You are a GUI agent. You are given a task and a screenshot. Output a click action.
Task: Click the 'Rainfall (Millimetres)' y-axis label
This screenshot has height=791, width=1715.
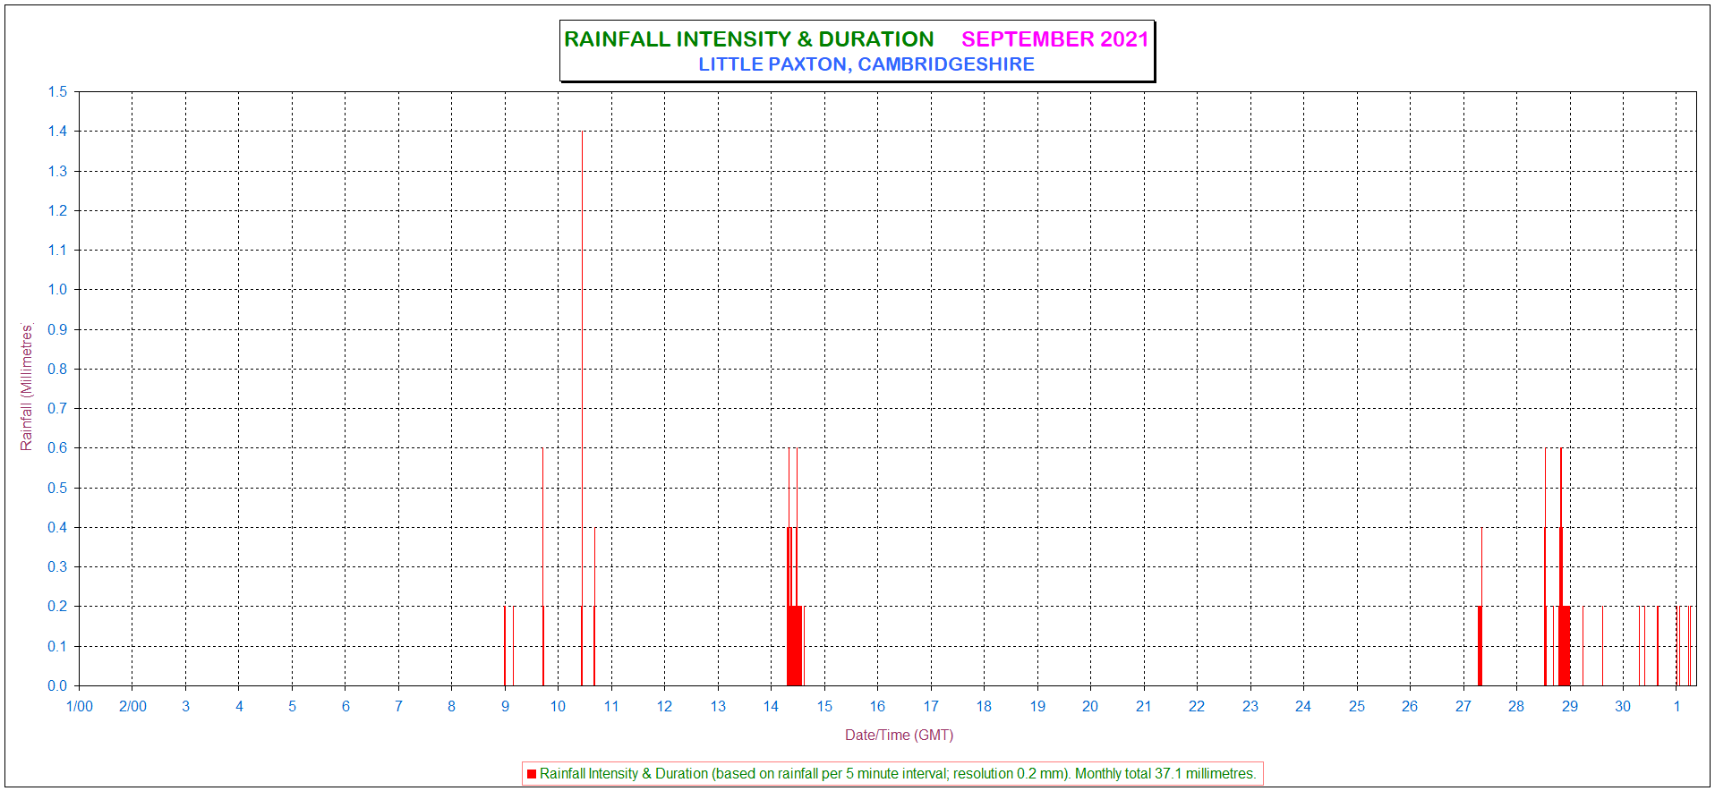click(27, 387)
